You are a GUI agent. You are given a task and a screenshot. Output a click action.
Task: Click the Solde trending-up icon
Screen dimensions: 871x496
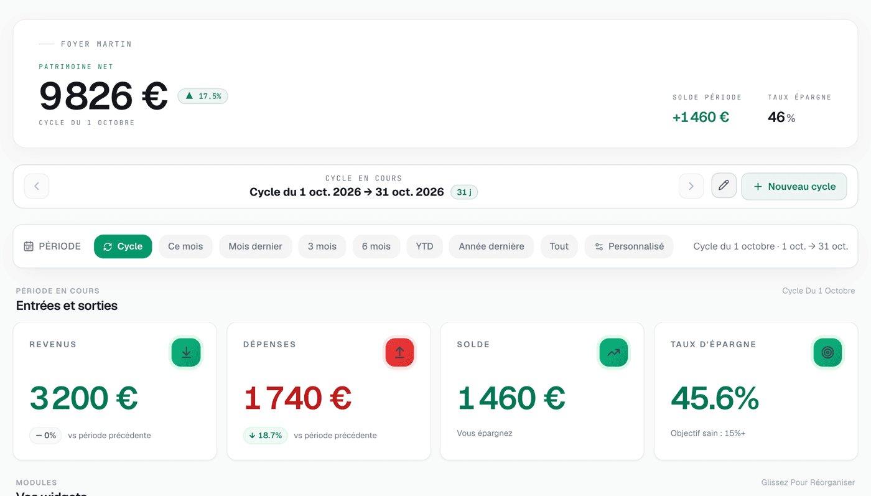613,353
